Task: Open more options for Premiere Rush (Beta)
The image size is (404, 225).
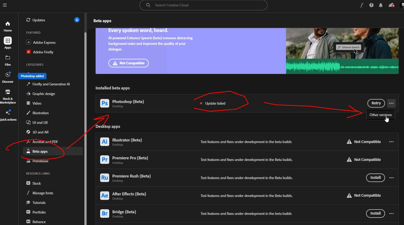Action: coord(391,178)
